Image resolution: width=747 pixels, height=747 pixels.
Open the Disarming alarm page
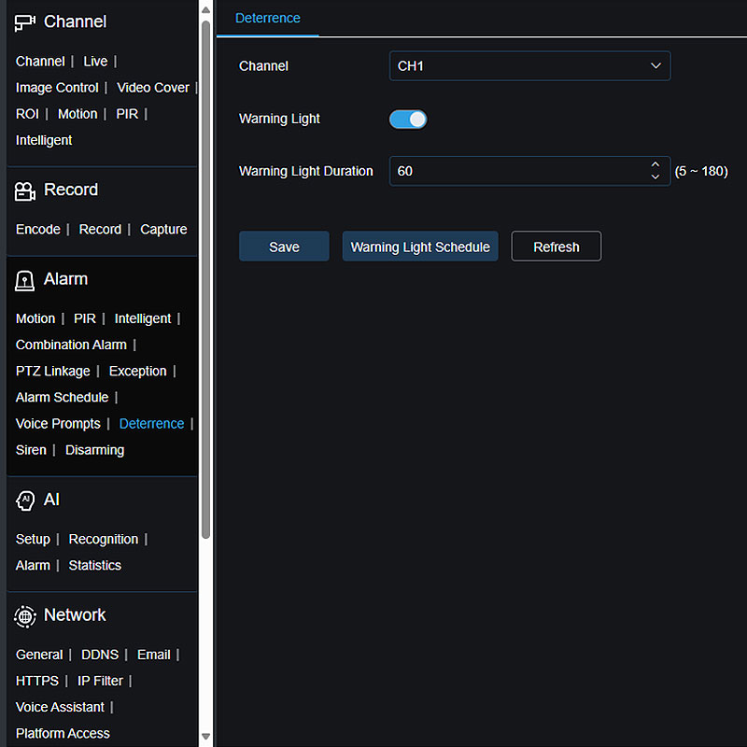[x=94, y=450]
